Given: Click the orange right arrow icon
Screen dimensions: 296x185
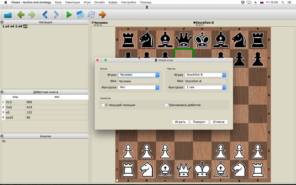Looking at the screenshot, I should pyautogui.click(x=102, y=15).
